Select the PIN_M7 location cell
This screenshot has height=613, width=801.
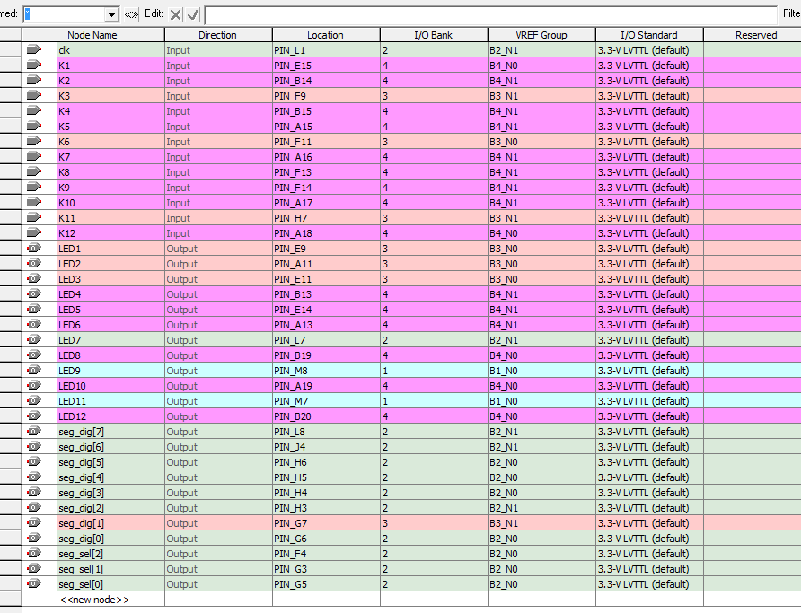point(326,400)
